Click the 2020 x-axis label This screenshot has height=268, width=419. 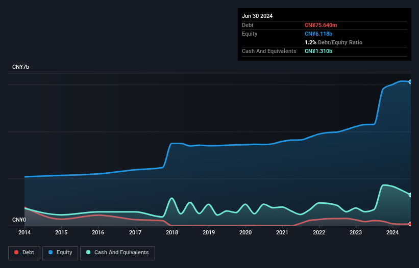(245, 232)
